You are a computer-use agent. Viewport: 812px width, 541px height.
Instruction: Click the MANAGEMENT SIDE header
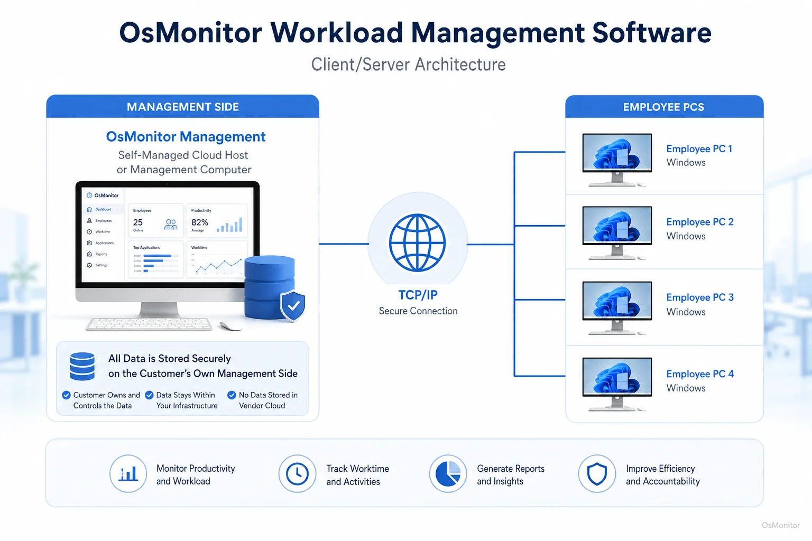[183, 107]
